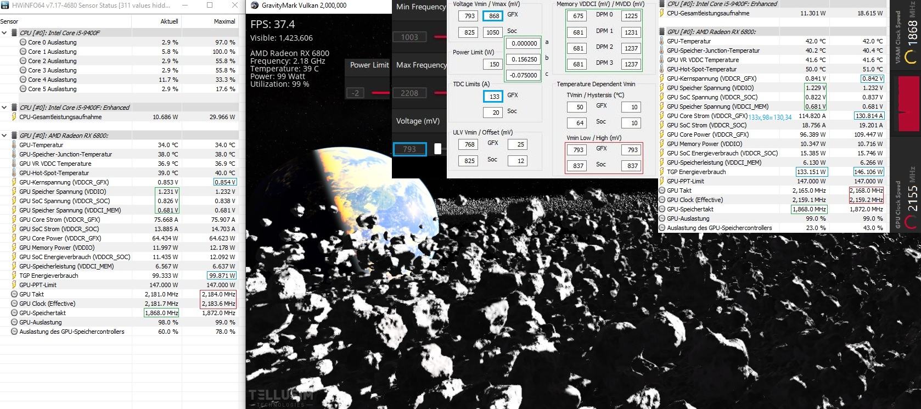Collapse the CPU Intel Core i5-9400F sensor group

pos(4,33)
